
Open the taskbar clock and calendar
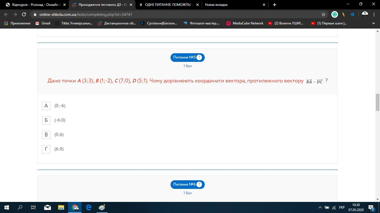coord(356,207)
